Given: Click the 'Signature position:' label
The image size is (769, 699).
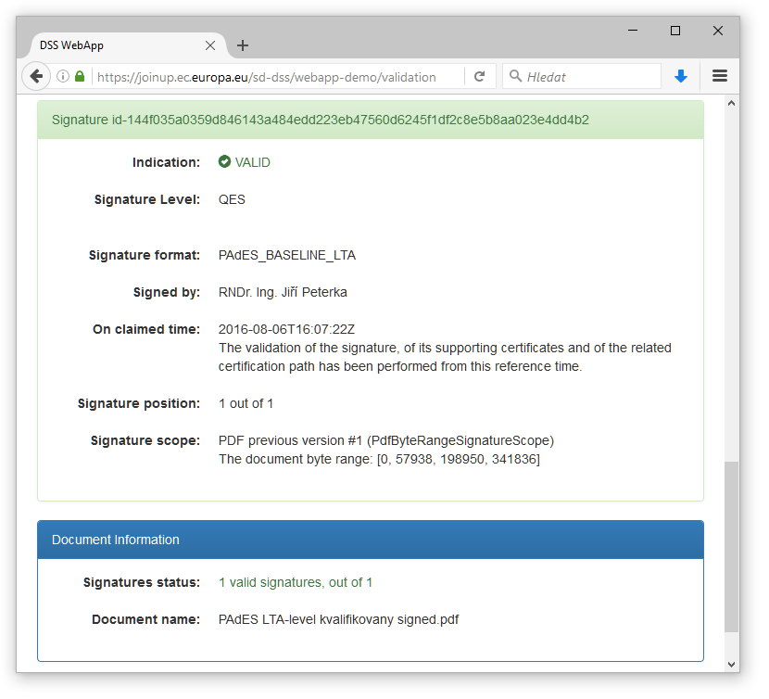Looking at the screenshot, I should pyautogui.click(x=139, y=403).
